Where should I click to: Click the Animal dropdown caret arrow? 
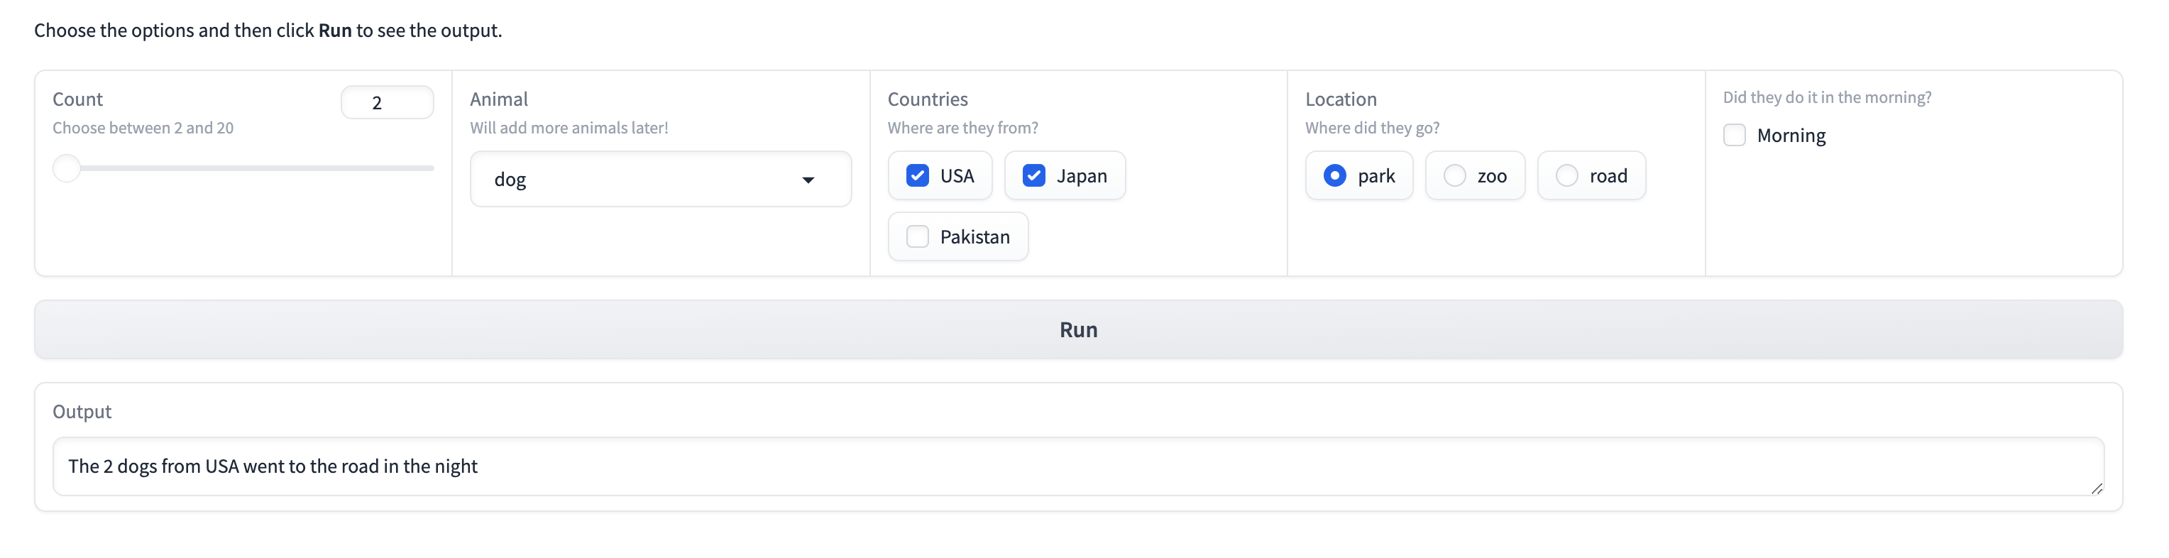coord(808,180)
